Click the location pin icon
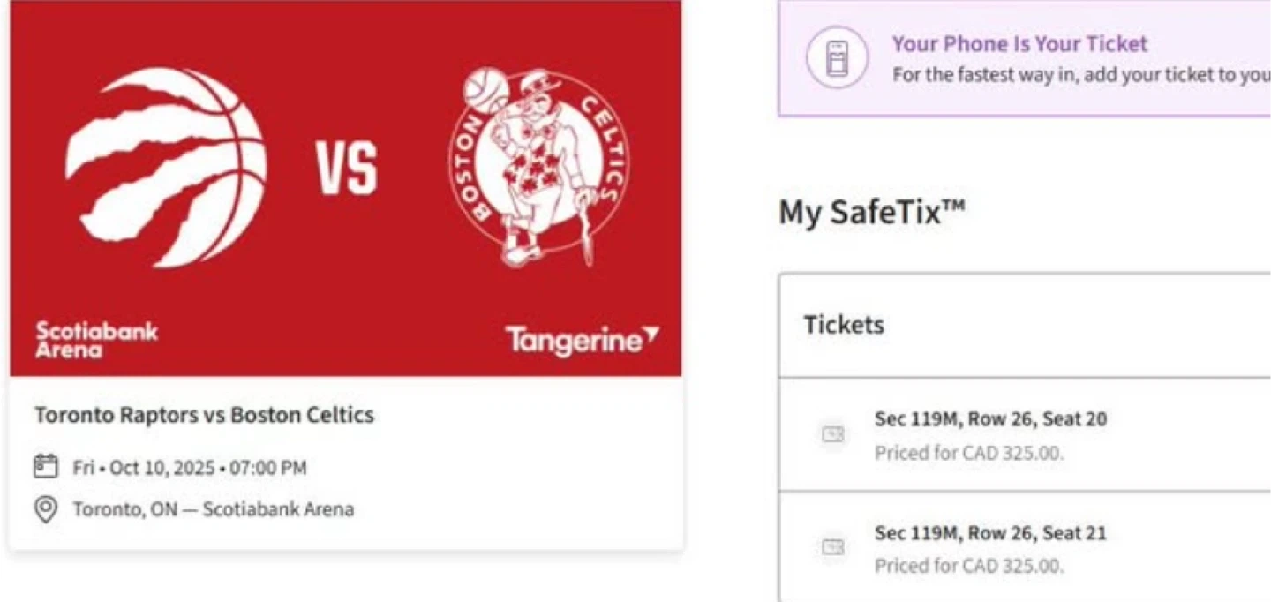 [45, 509]
